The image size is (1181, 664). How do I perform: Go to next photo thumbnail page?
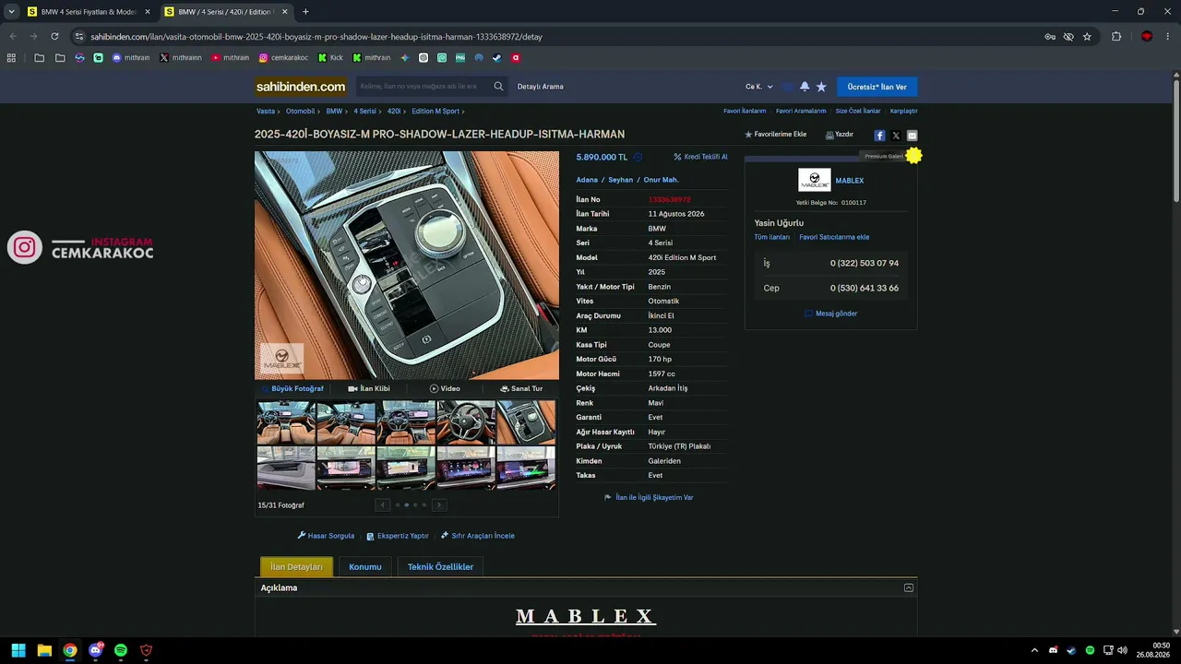(x=439, y=504)
